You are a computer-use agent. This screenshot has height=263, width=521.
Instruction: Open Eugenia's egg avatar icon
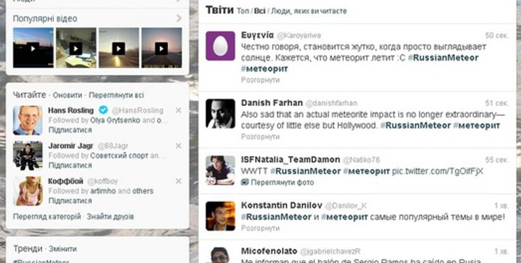[x=220, y=46]
